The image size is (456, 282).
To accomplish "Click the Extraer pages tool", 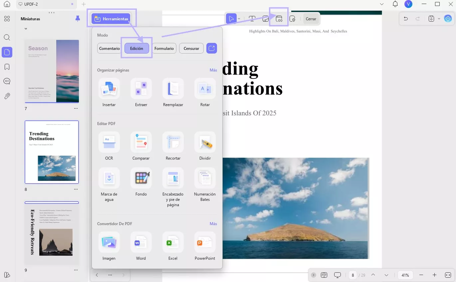I will (141, 92).
